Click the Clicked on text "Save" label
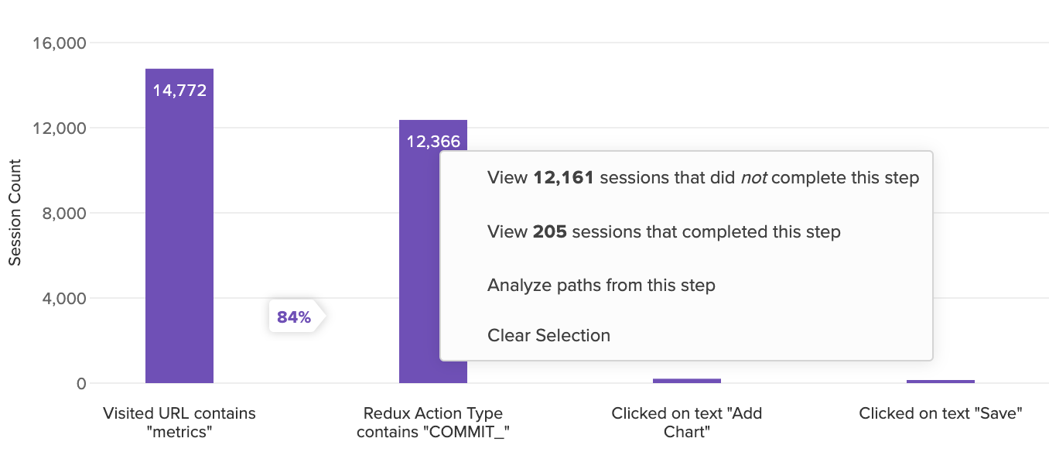The height and width of the screenshot is (452, 1049). [x=941, y=413]
